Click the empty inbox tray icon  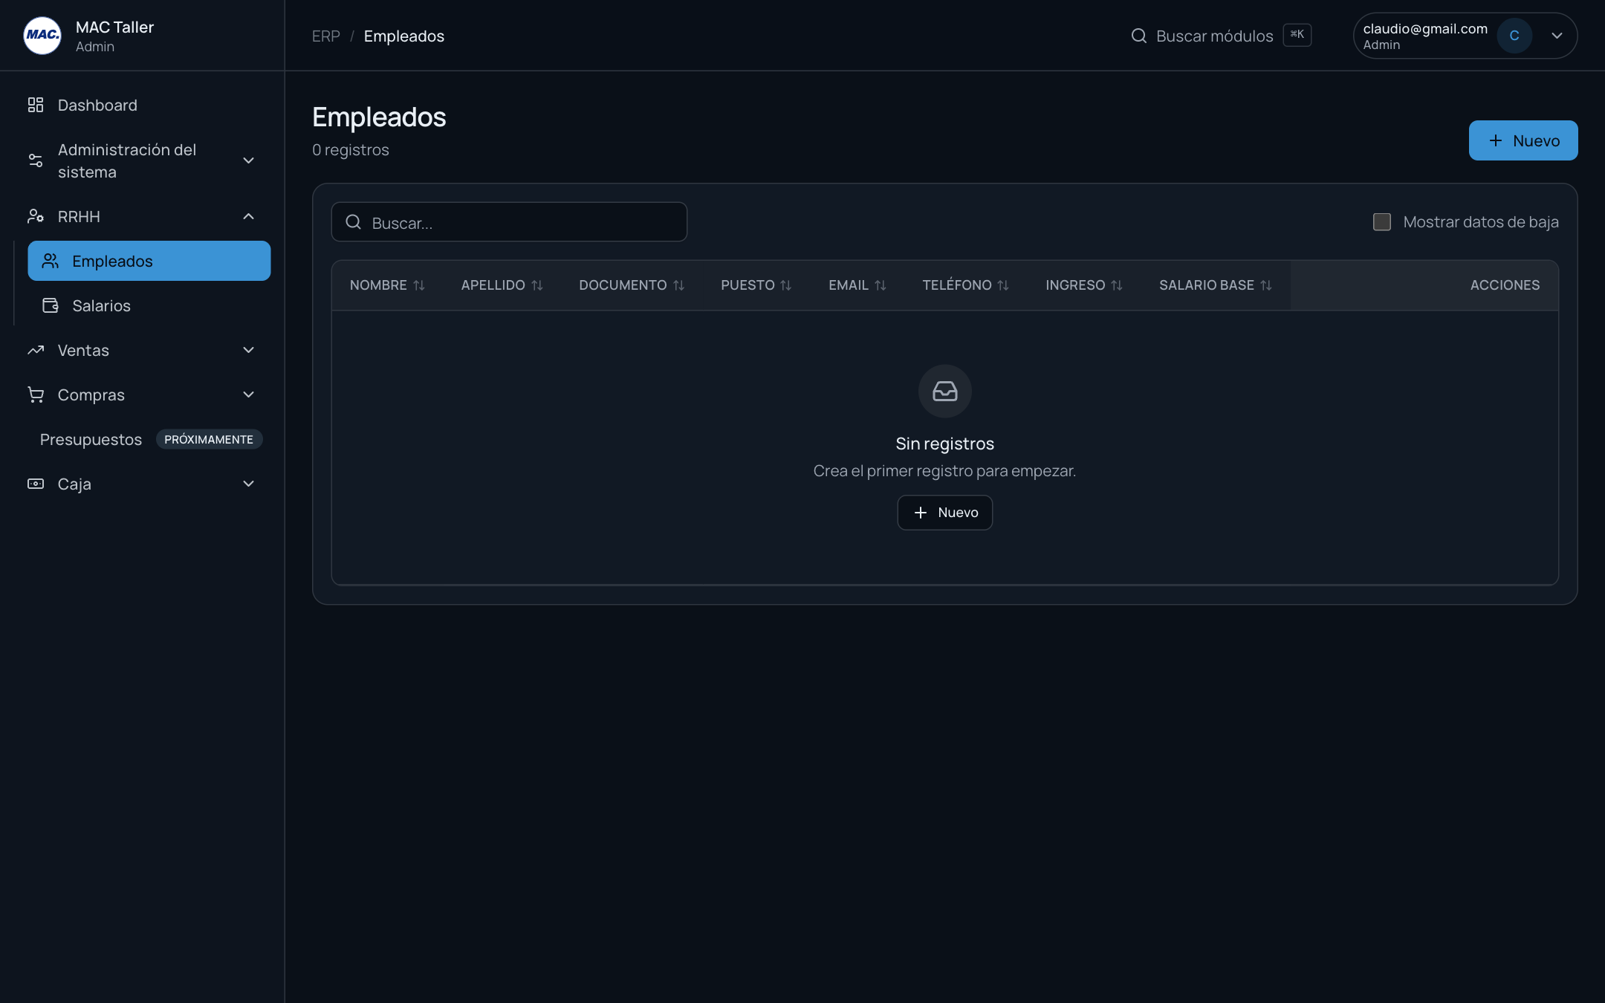coord(945,391)
